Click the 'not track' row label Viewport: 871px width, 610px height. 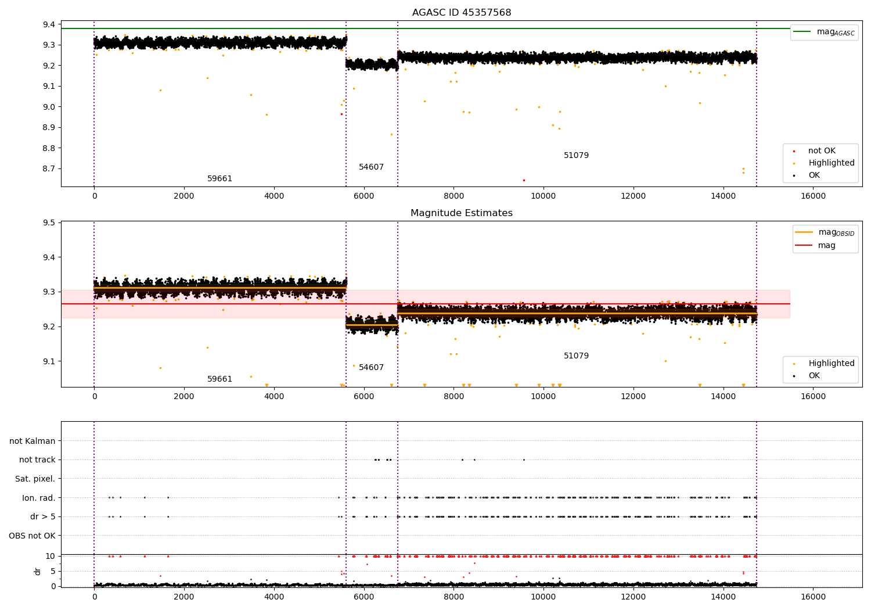[x=37, y=460]
